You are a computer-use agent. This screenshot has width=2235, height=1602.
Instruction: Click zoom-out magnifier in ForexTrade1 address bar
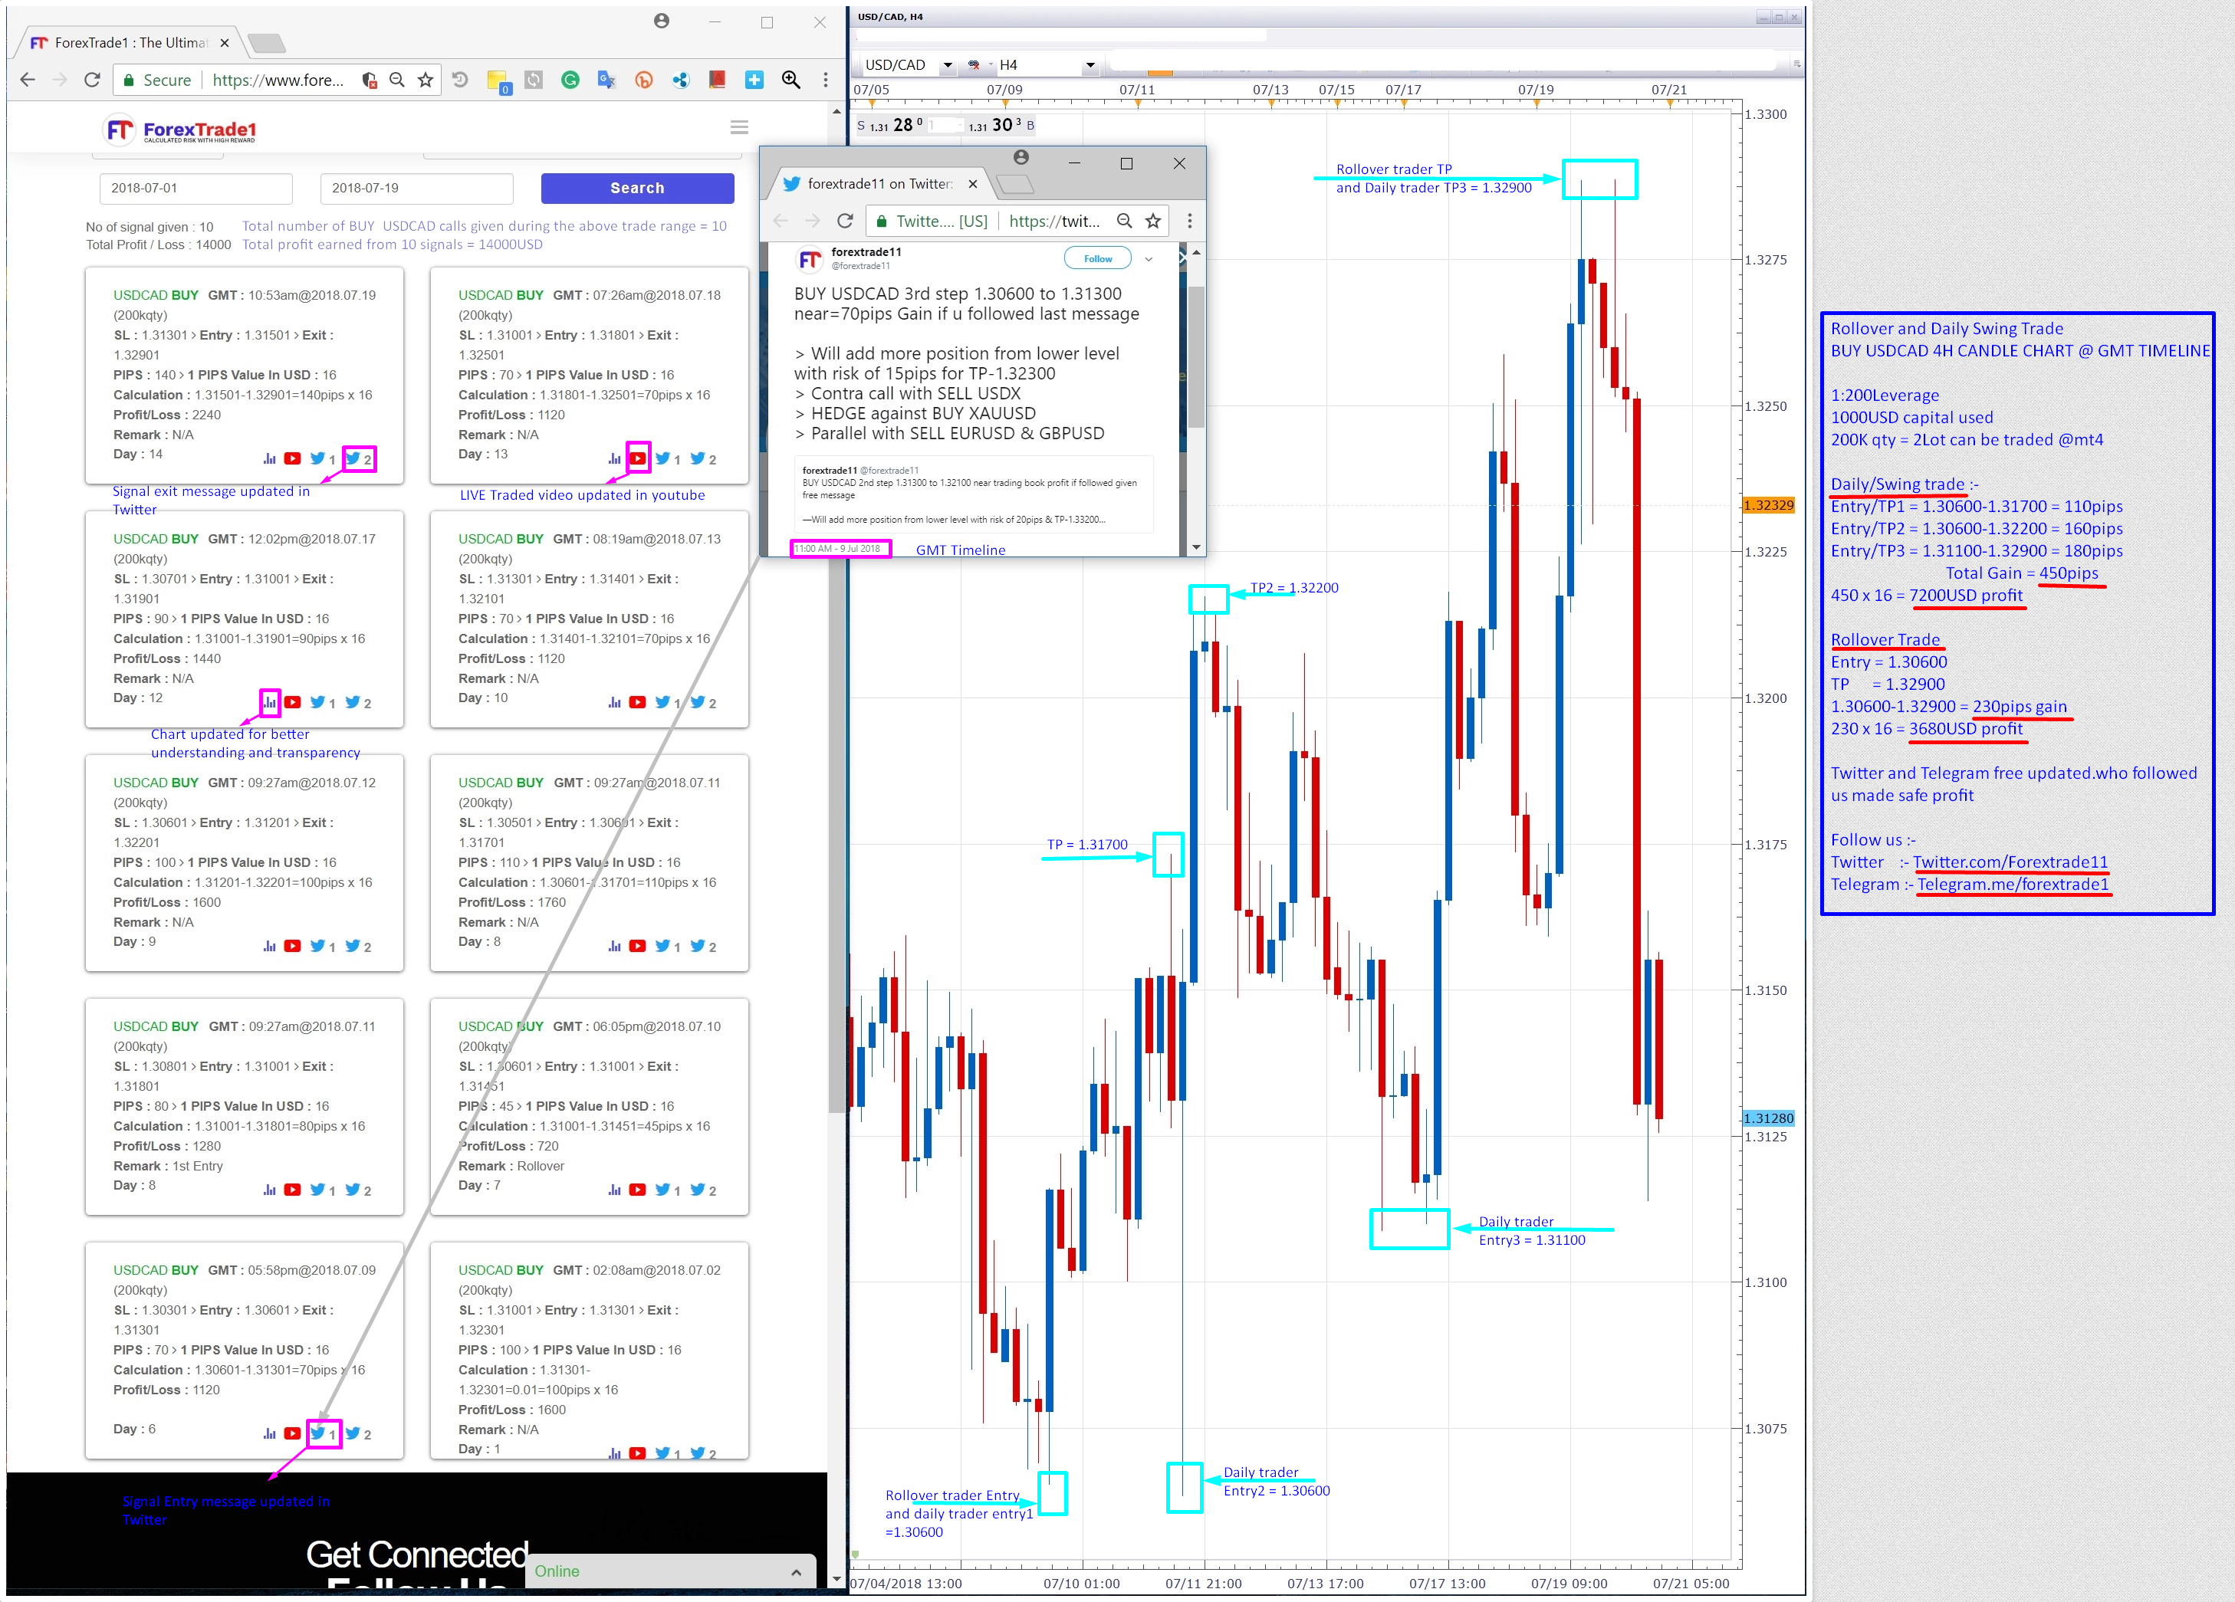(397, 80)
